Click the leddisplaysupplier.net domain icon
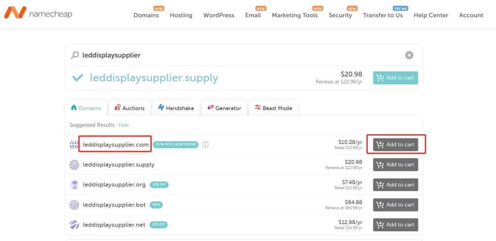Viewport: 496px width, 241px height. 74,225
